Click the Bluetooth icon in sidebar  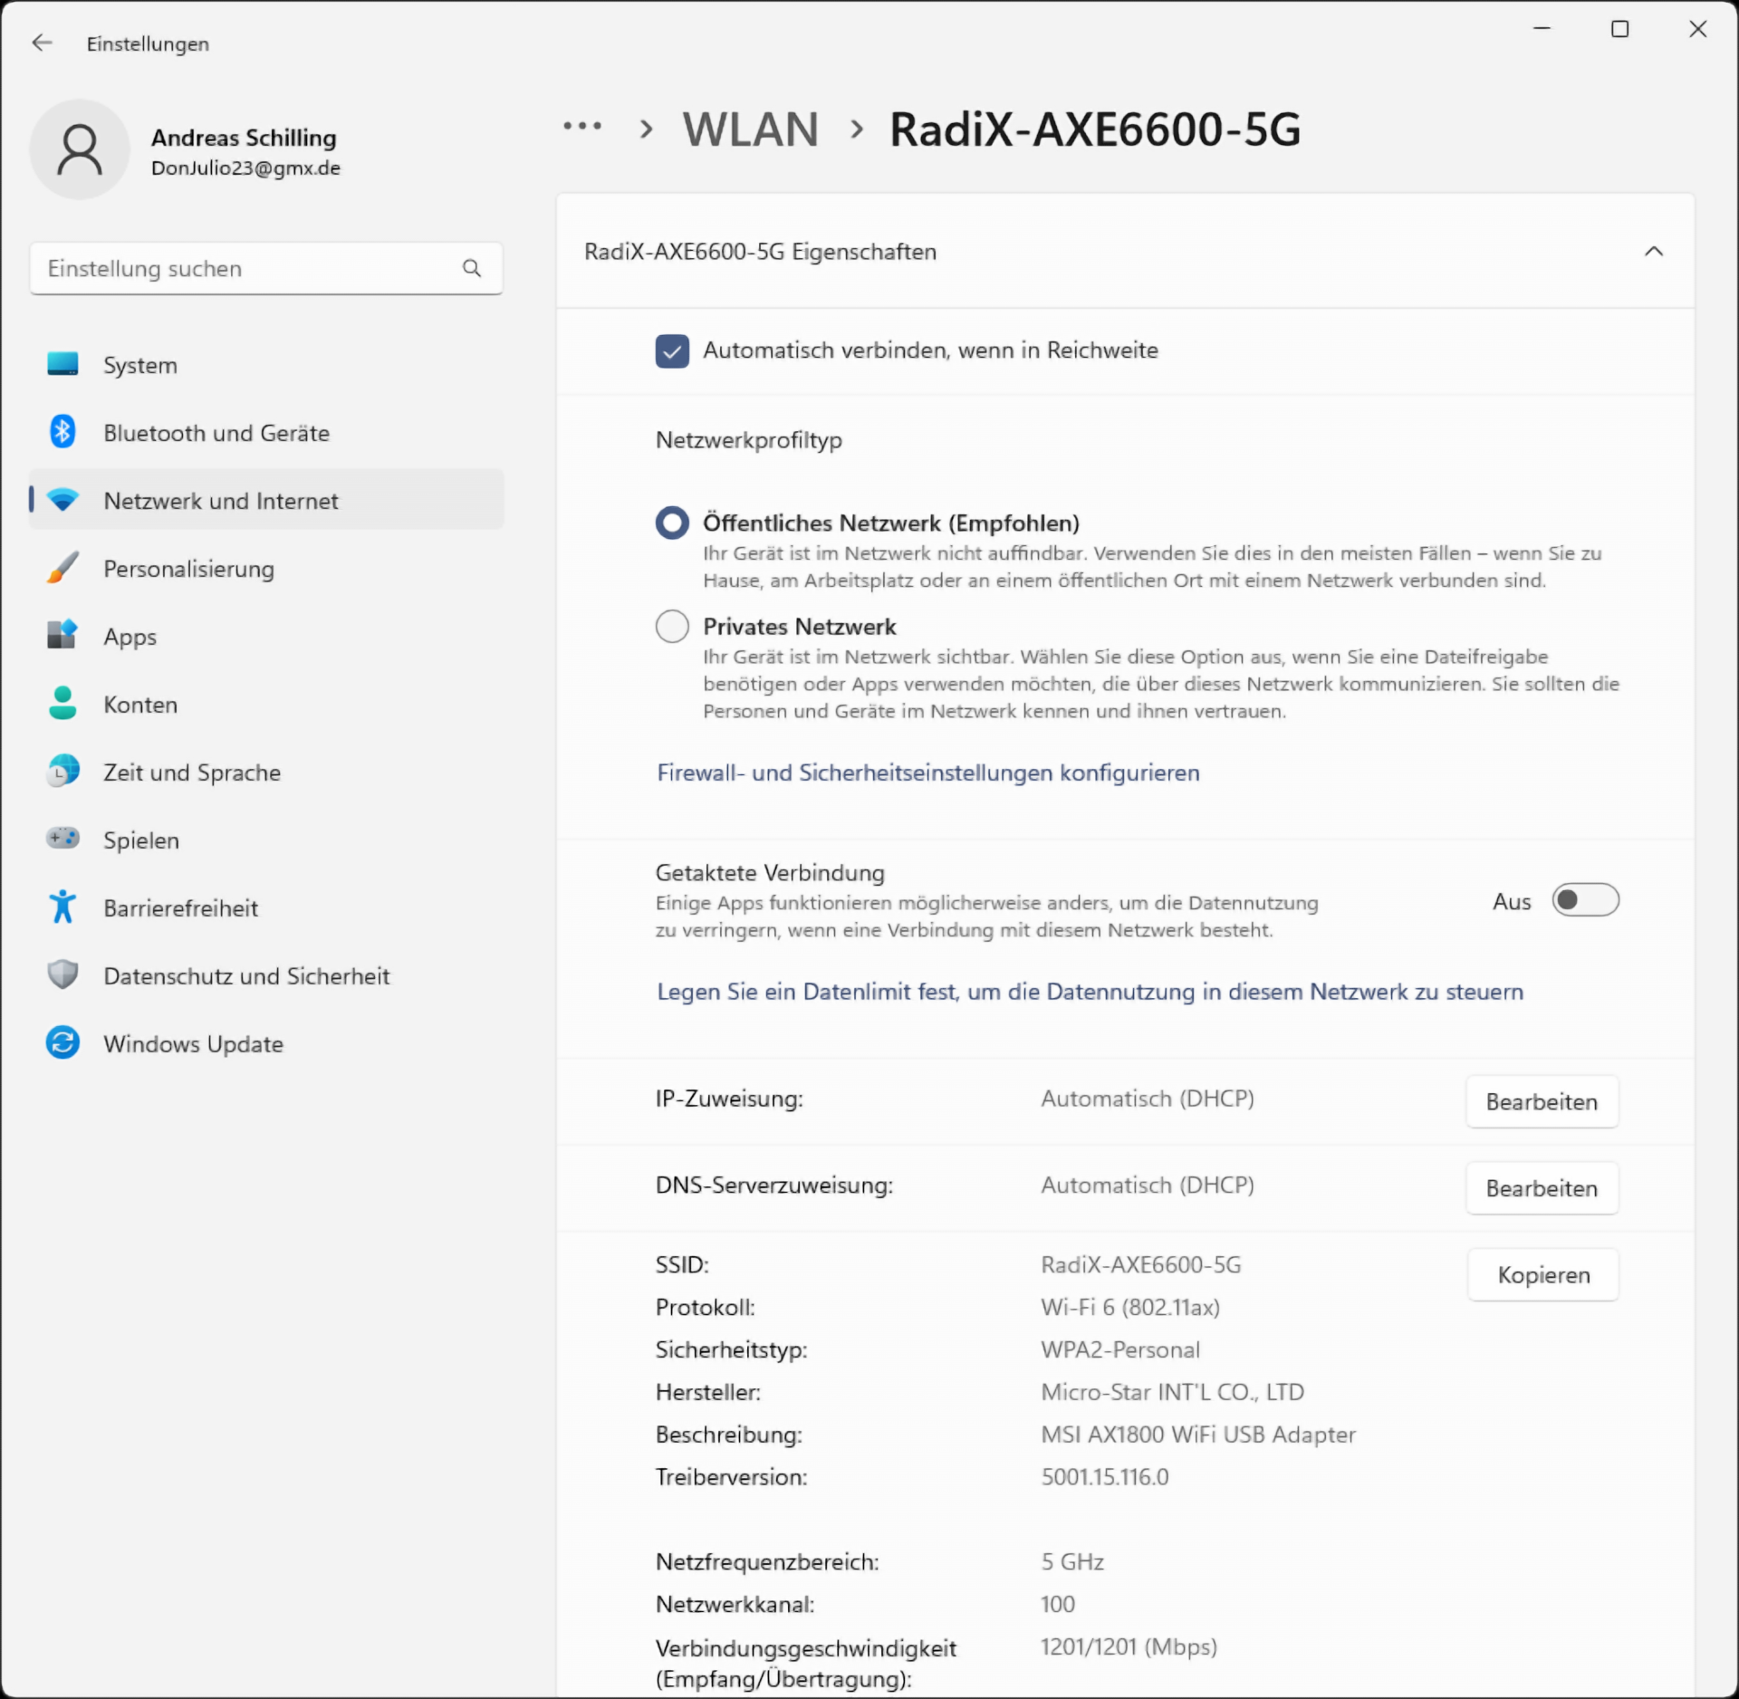[x=62, y=432]
